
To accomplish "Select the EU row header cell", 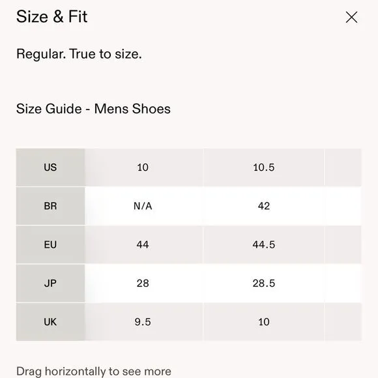I will pos(50,244).
